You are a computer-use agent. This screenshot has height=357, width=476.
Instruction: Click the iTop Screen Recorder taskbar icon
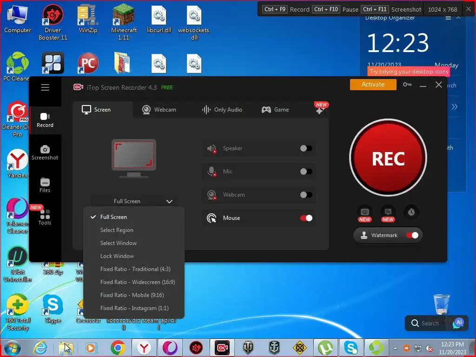222,348
